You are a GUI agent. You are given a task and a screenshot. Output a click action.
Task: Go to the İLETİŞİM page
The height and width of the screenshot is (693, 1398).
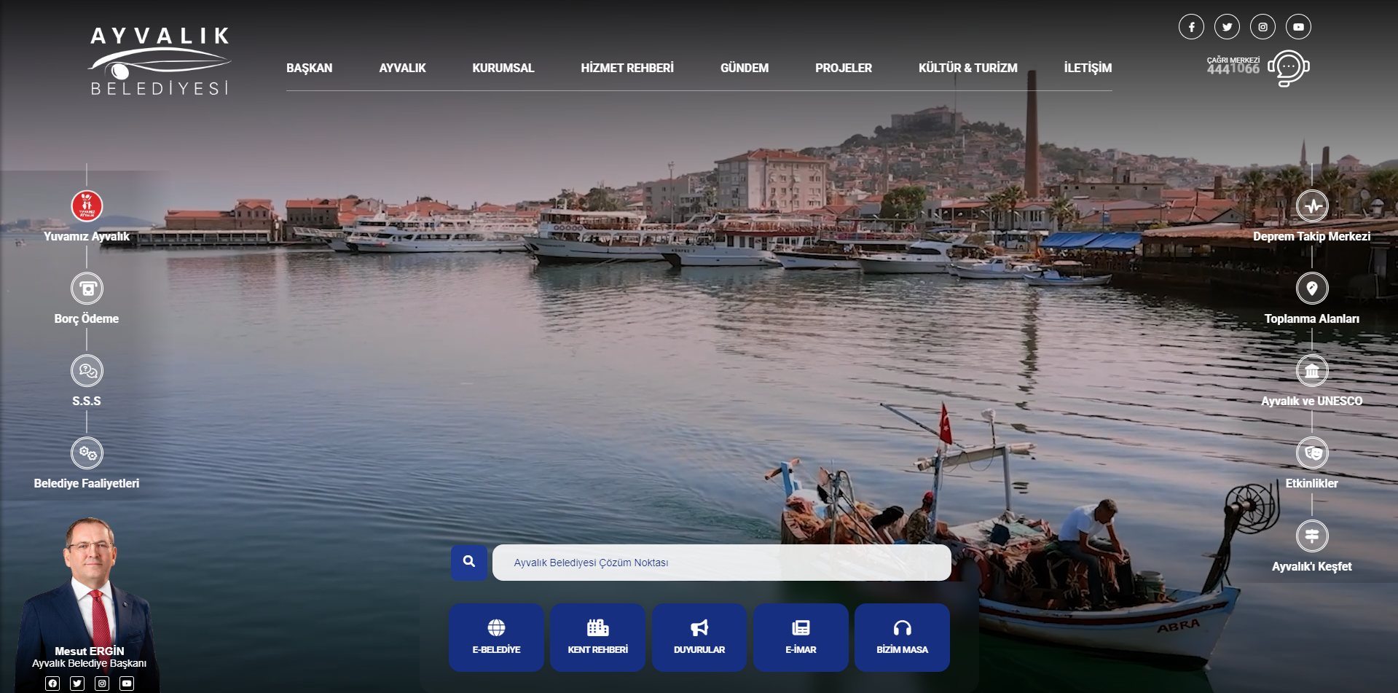[x=1087, y=68]
